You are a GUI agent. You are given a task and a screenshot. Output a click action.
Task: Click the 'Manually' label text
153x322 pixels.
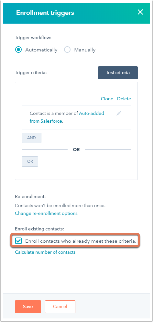(85, 50)
